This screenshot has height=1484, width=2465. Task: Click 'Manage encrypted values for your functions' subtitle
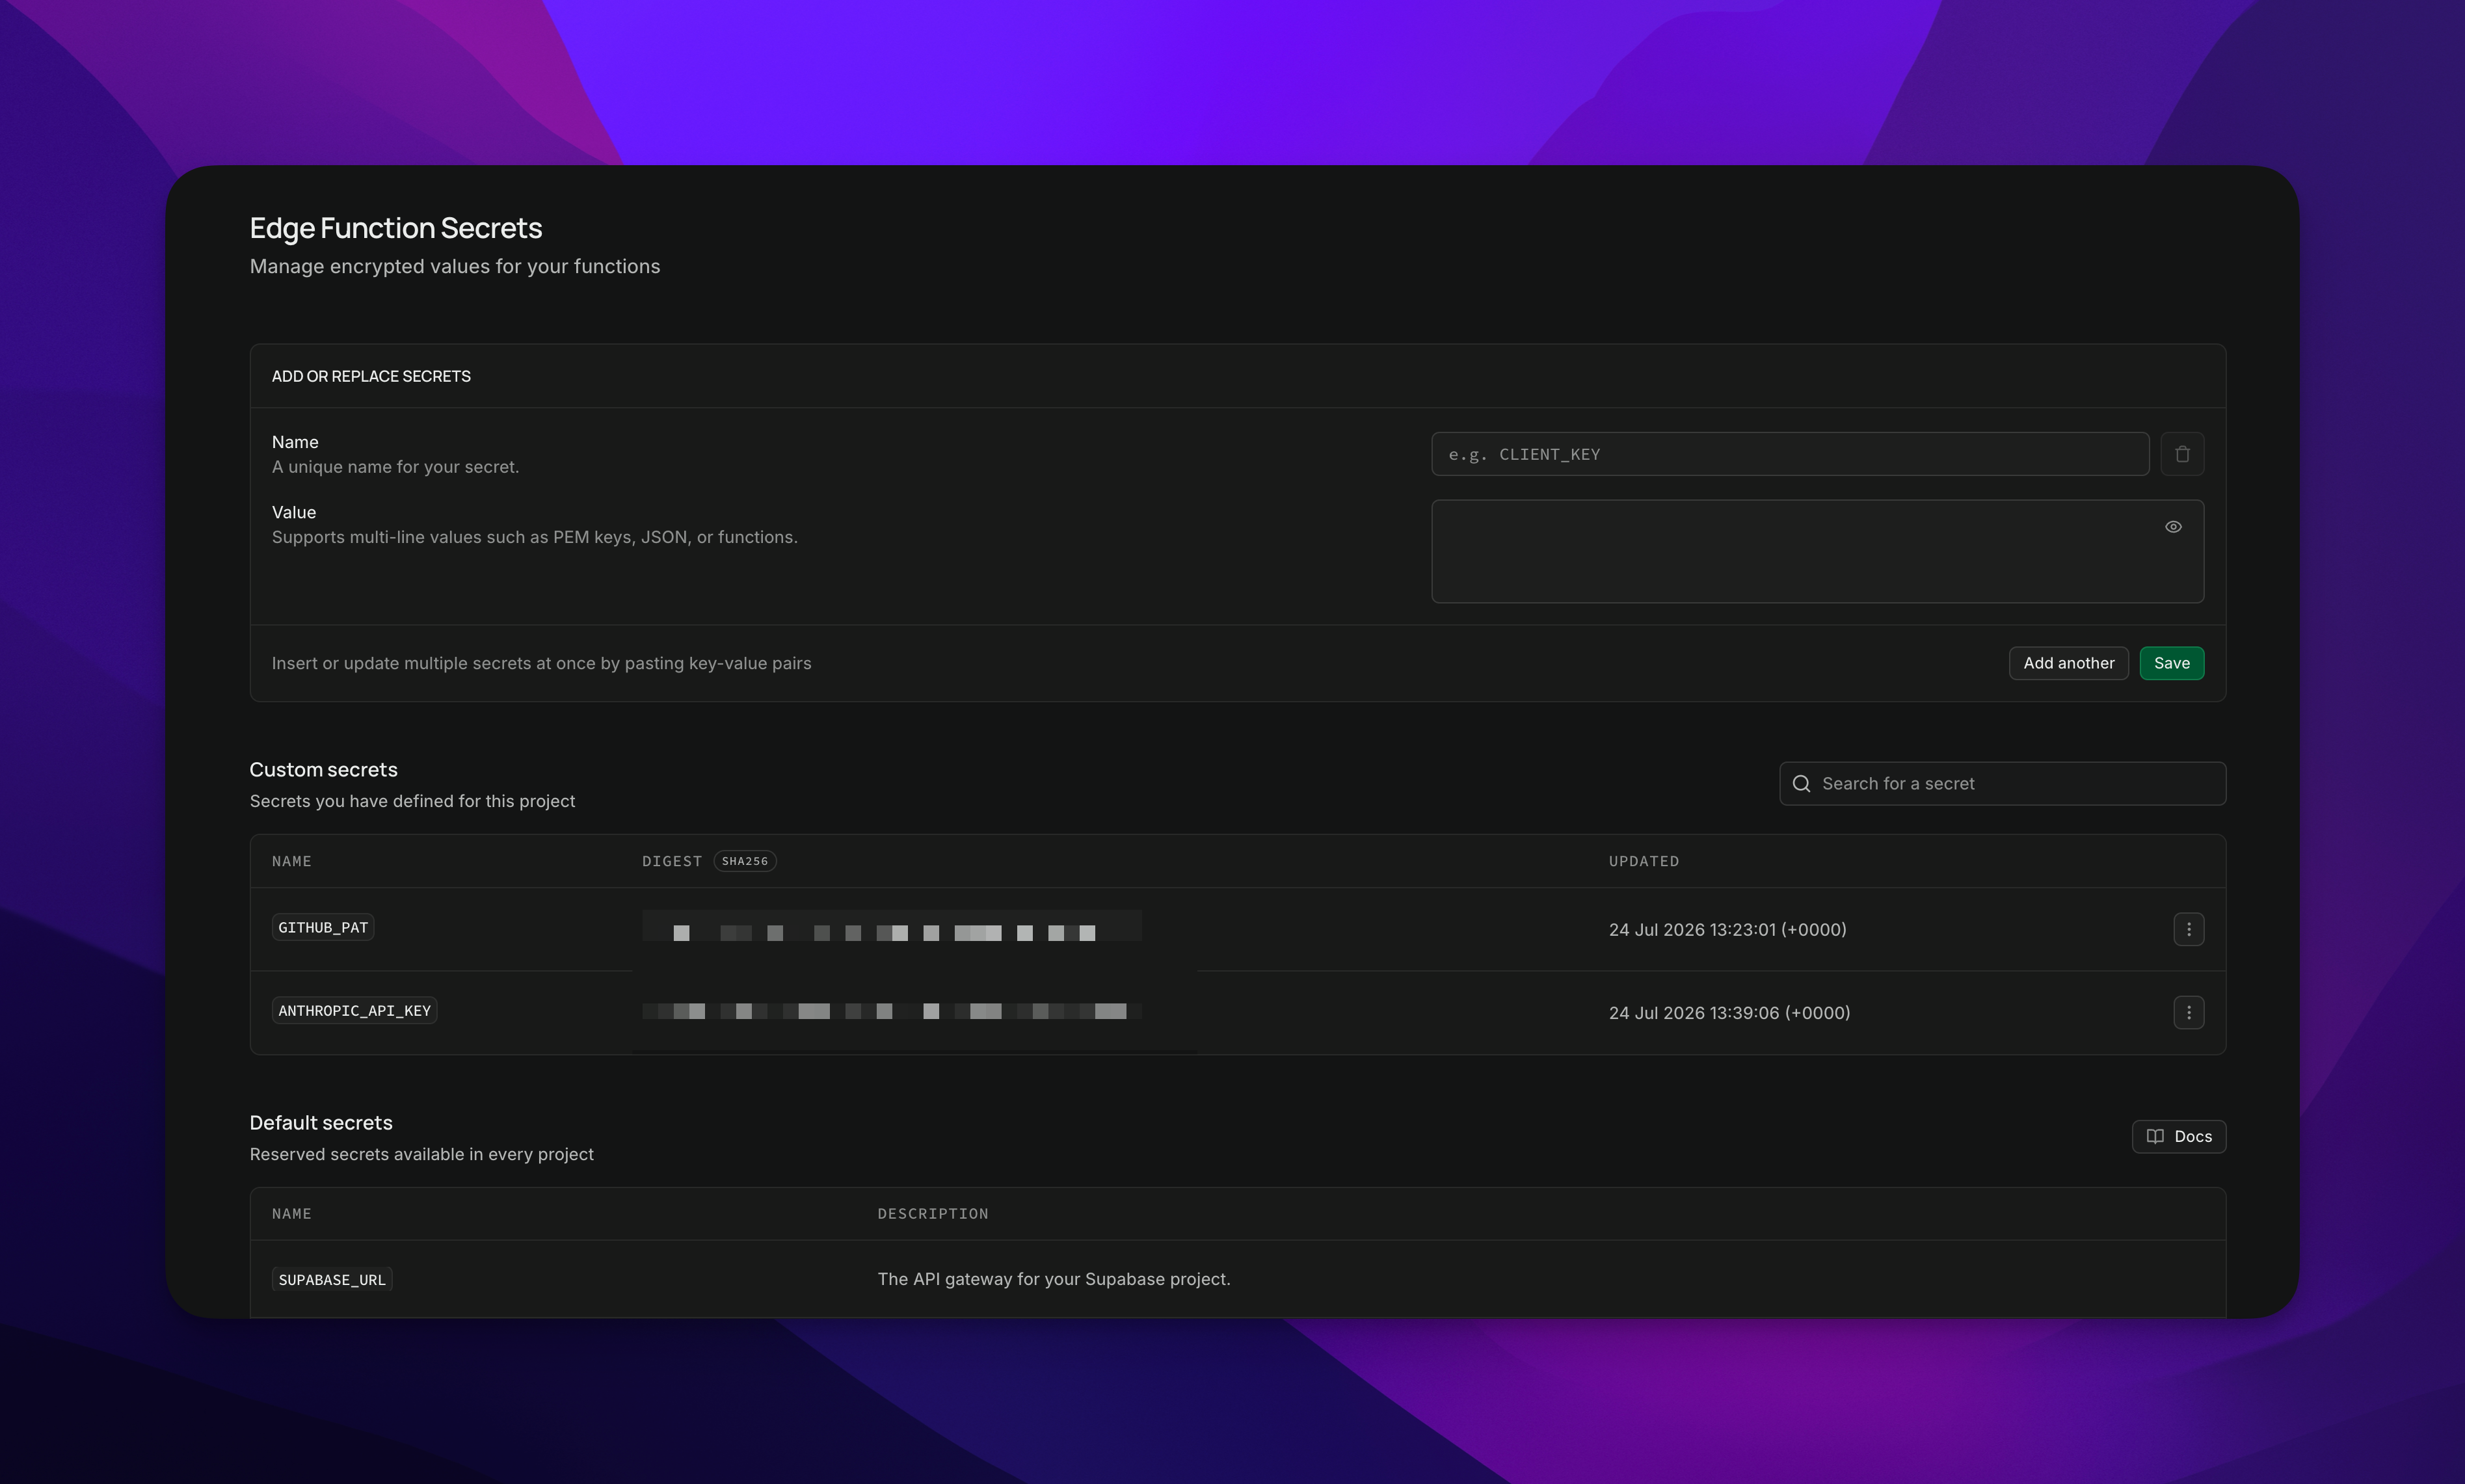coord(454,266)
